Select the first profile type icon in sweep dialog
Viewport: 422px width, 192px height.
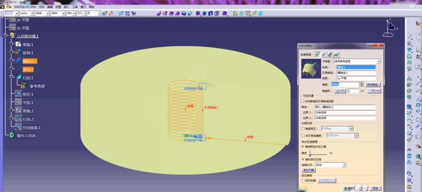click(318, 54)
